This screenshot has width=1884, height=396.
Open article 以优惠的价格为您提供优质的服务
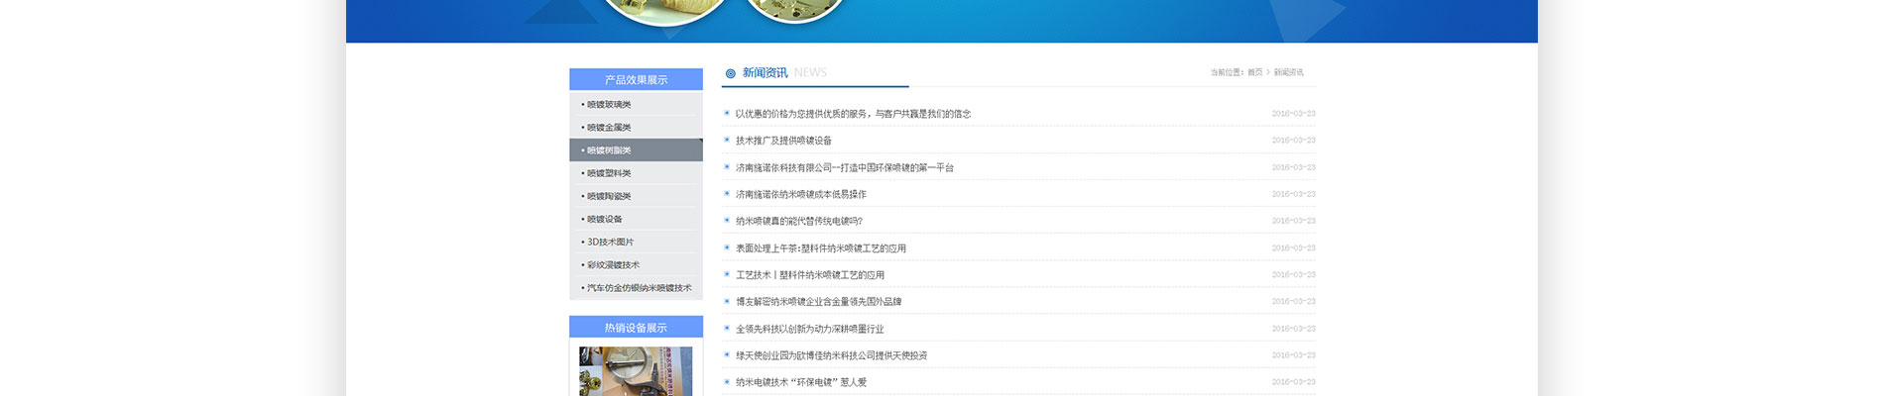[x=854, y=114]
